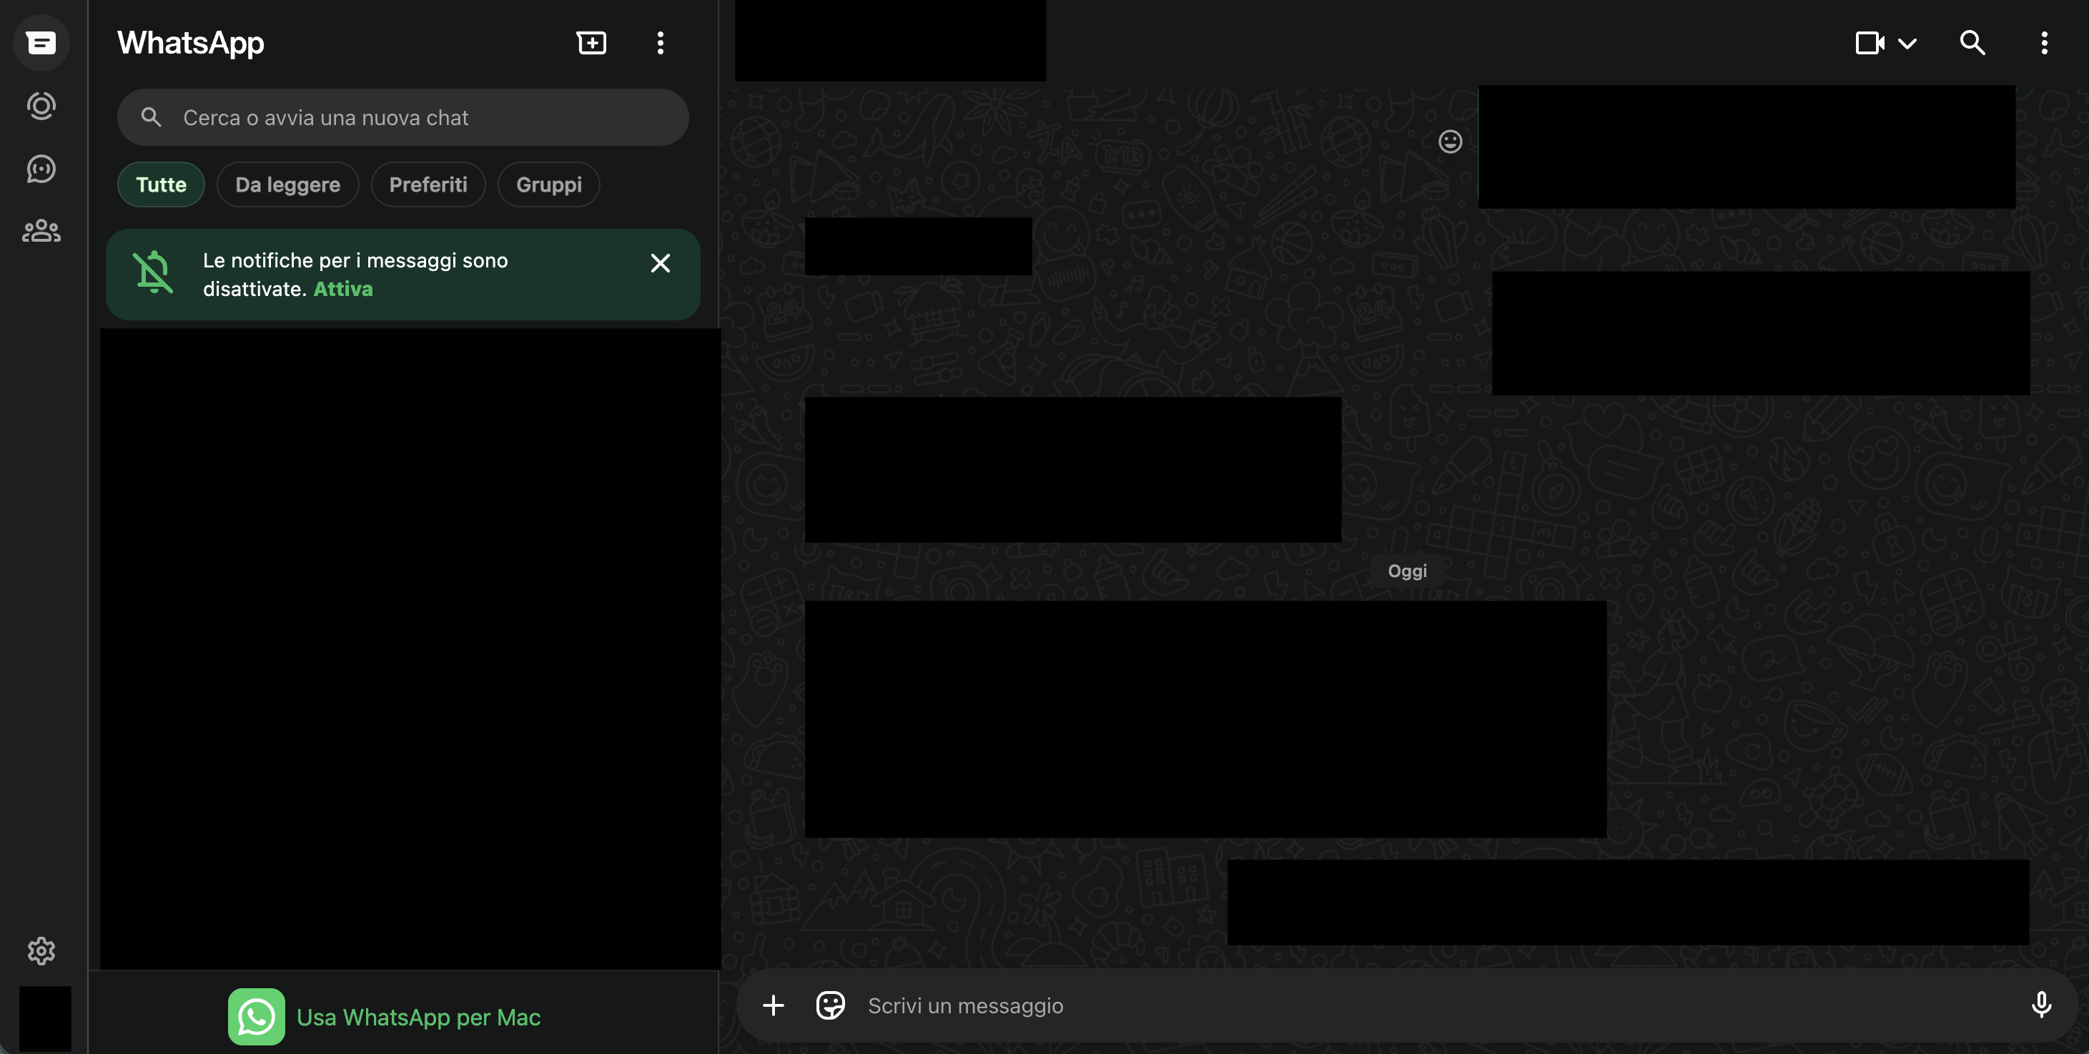Open the chat options three-dot menu

pos(2045,42)
